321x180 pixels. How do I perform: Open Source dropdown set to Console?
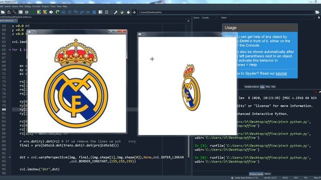[x=209, y=18]
